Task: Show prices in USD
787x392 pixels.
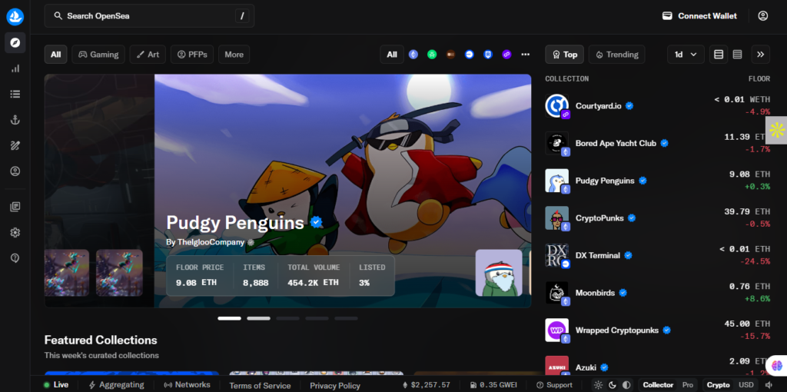Action: pyautogui.click(x=746, y=385)
